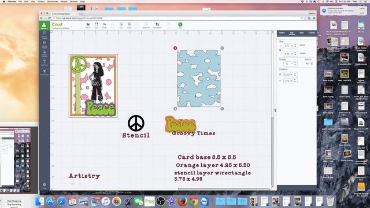
Task: Click the Cut icon in toolbar
Action: pyautogui.click(x=121, y=25)
